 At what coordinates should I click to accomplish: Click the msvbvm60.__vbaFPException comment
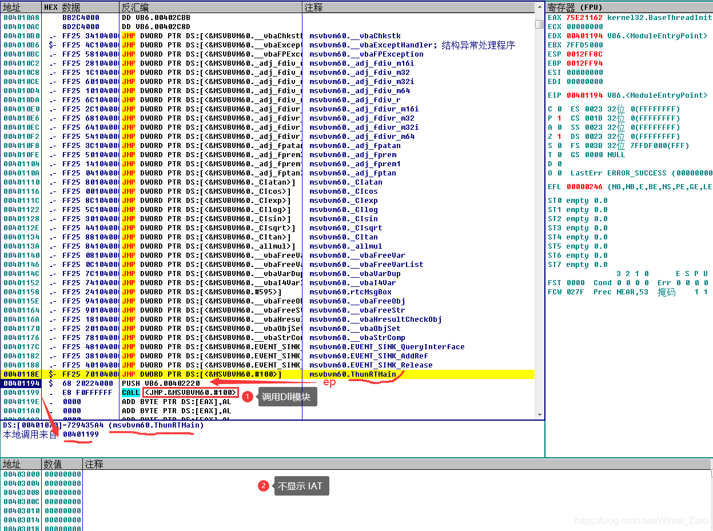[367, 54]
